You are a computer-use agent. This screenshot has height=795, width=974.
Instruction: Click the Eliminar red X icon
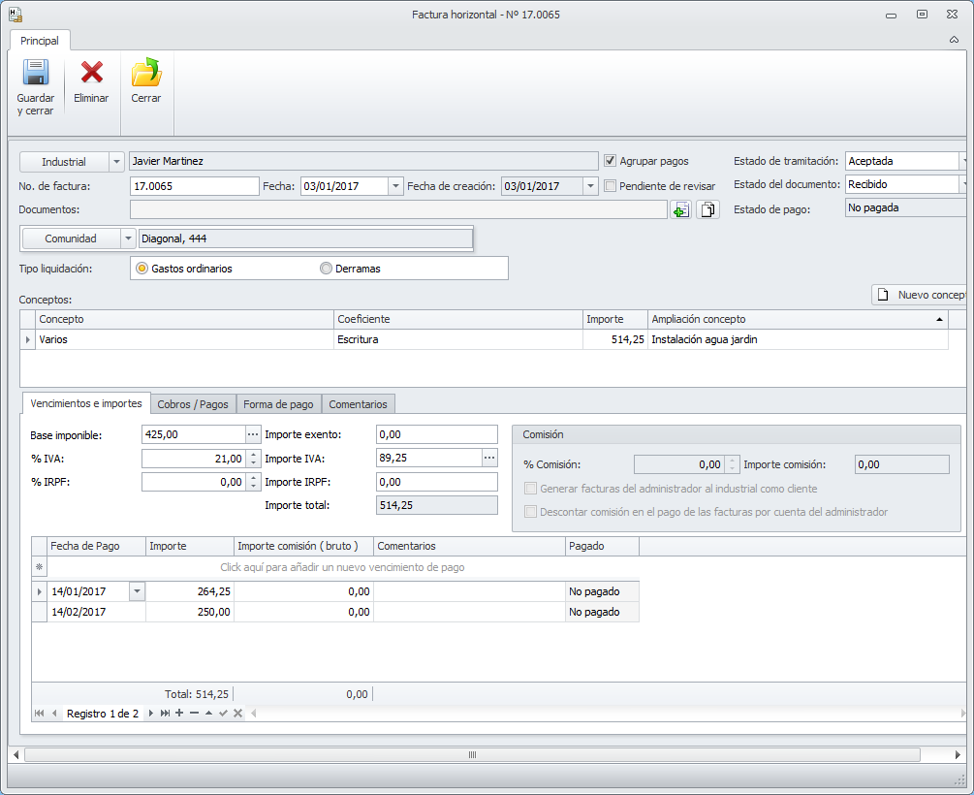click(x=91, y=74)
